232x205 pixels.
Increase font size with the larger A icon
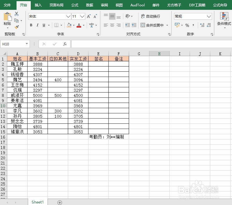89,16
